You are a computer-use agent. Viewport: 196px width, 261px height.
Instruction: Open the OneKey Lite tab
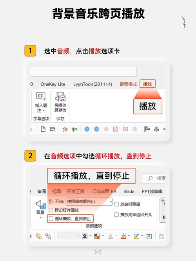[x=53, y=84]
